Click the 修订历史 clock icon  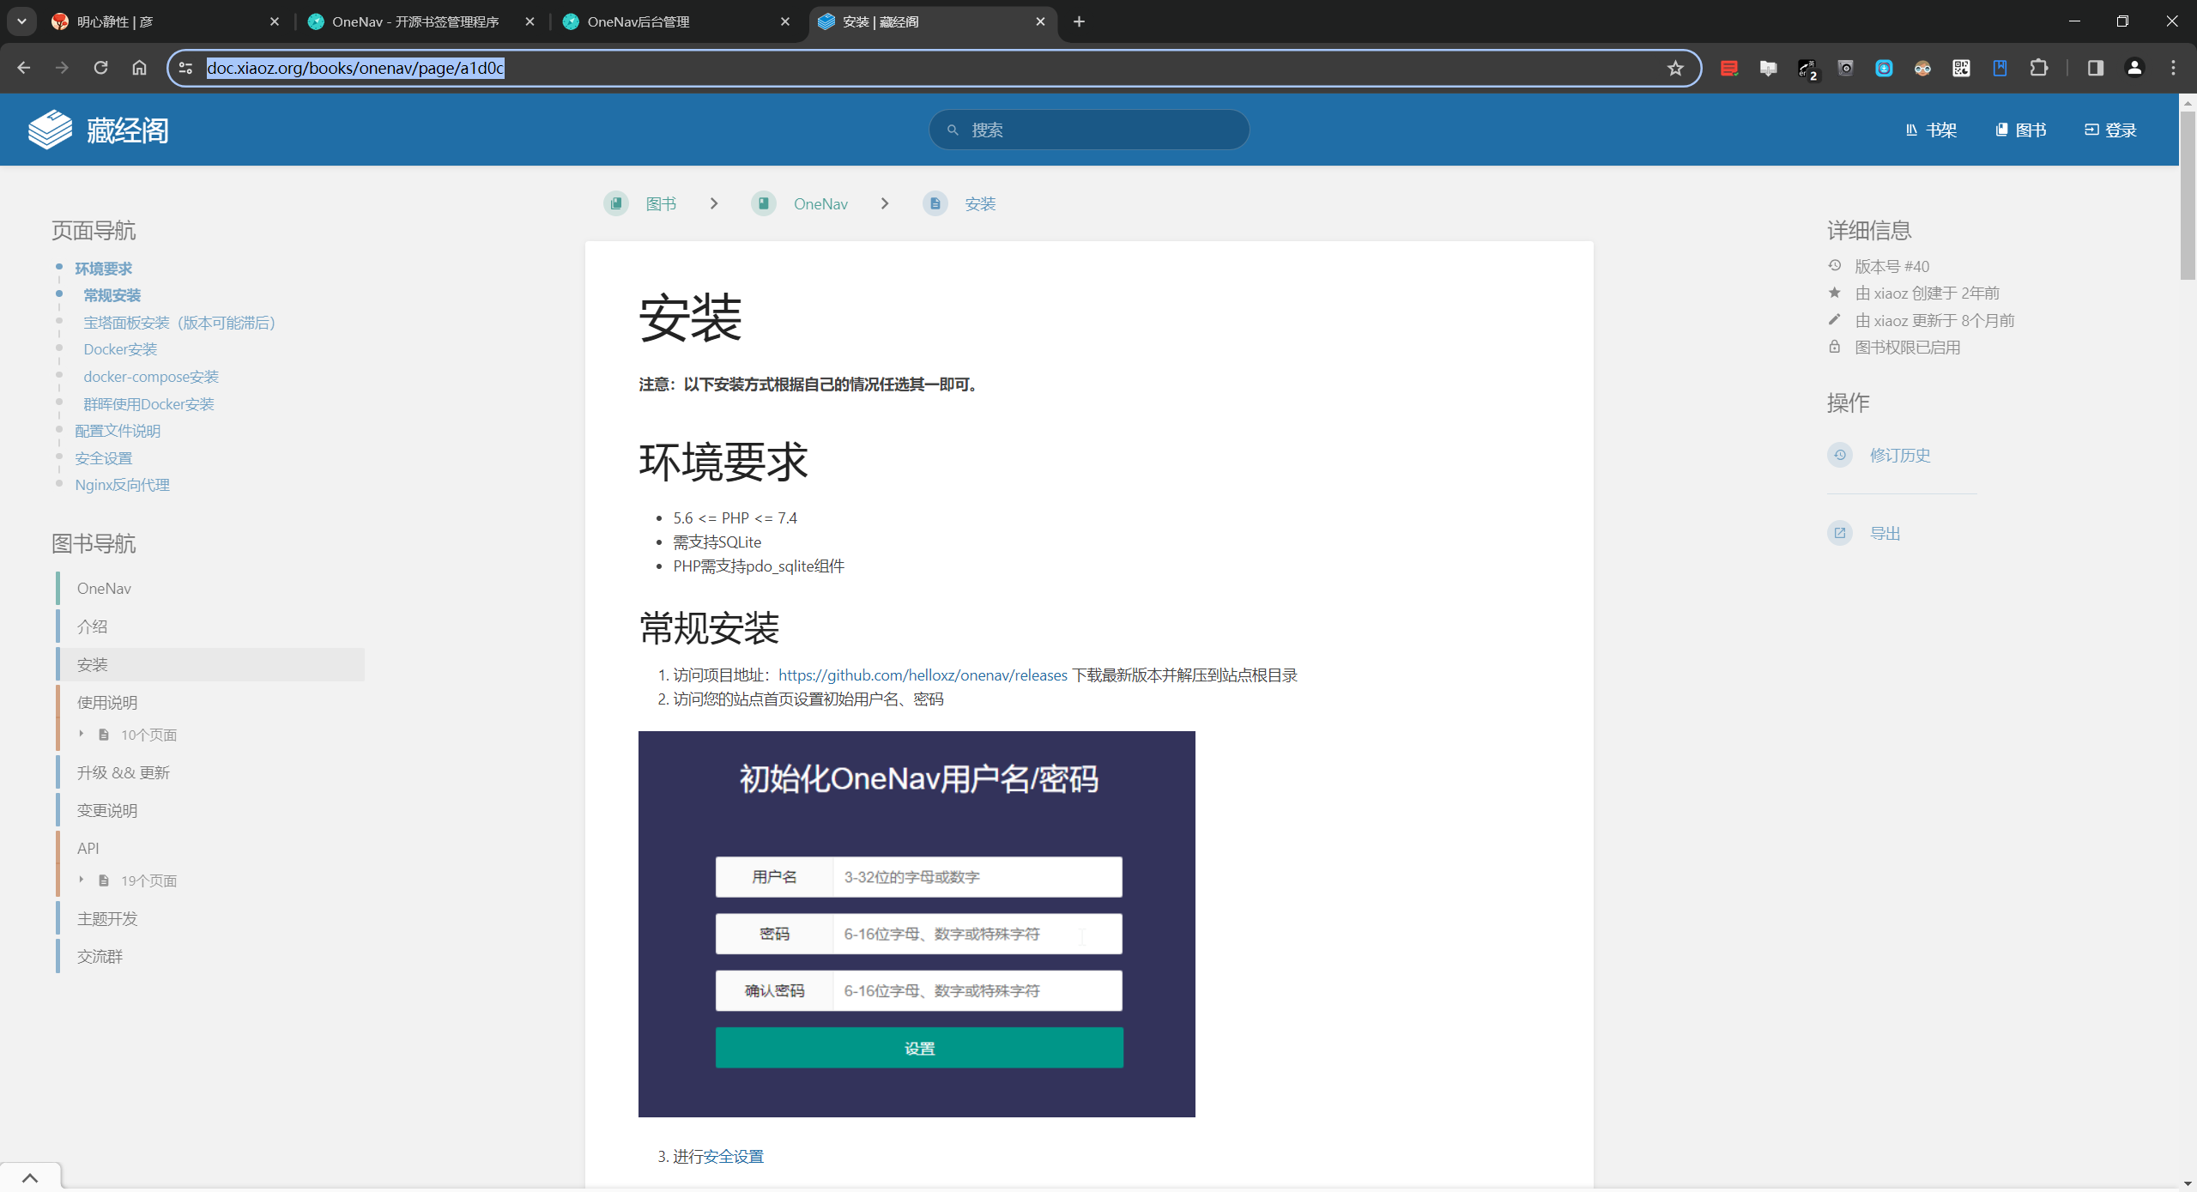pos(1840,455)
